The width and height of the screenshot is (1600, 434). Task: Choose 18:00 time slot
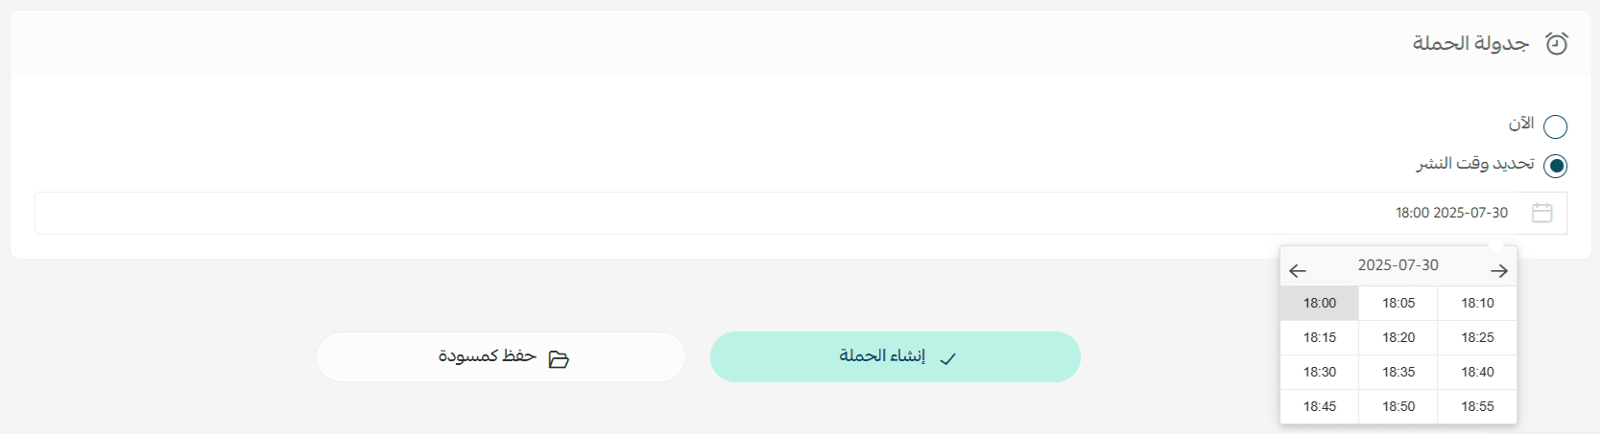[x=1320, y=303]
